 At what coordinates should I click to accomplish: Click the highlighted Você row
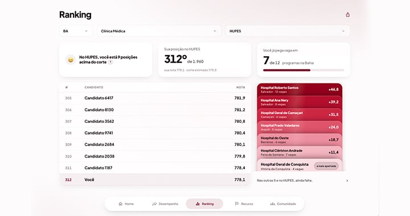point(155,180)
